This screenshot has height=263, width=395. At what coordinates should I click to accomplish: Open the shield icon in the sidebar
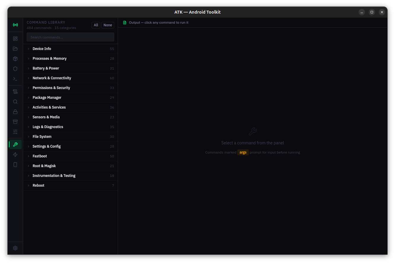click(x=15, y=69)
